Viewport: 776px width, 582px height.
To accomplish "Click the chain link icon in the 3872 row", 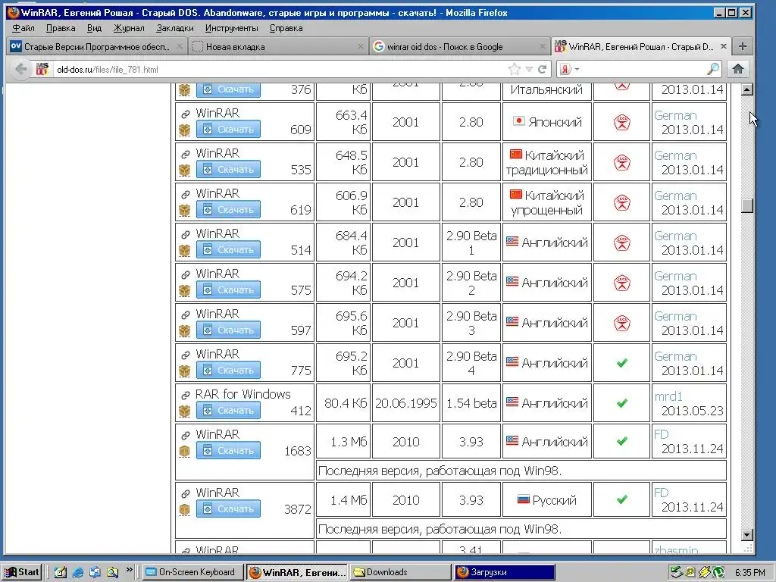I will [x=185, y=493].
